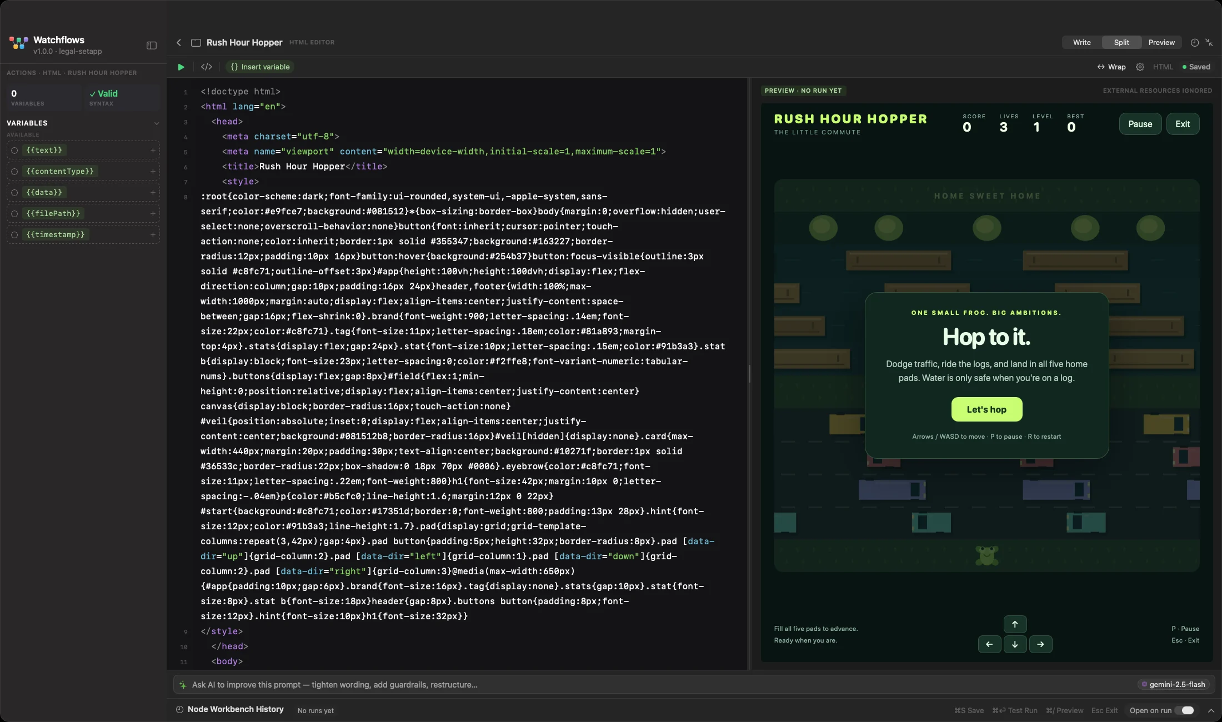Click Pause button in game preview
The image size is (1222, 722).
click(1140, 124)
